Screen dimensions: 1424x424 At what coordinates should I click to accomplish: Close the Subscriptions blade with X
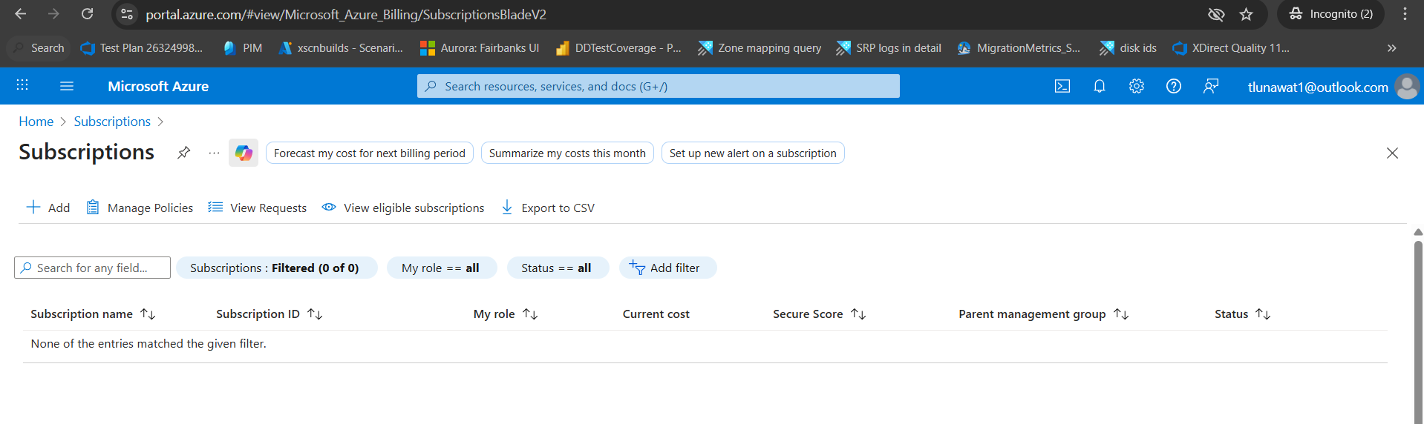[x=1392, y=153]
